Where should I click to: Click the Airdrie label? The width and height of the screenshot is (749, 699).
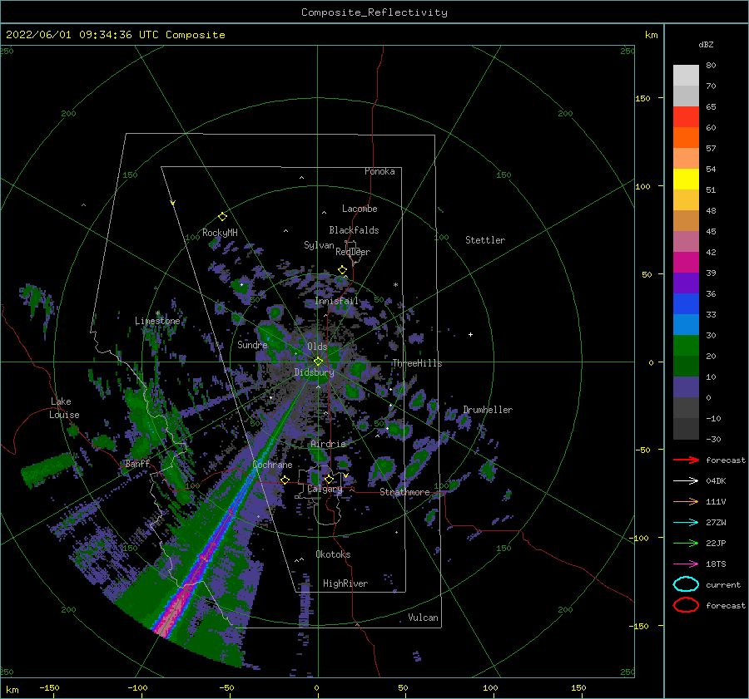coord(328,444)
